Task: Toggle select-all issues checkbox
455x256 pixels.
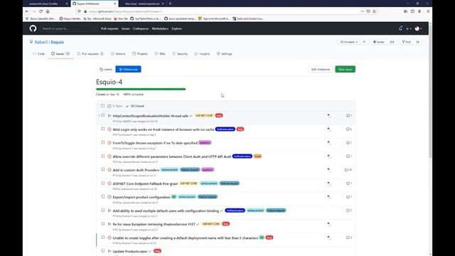Action: point(102,106)
